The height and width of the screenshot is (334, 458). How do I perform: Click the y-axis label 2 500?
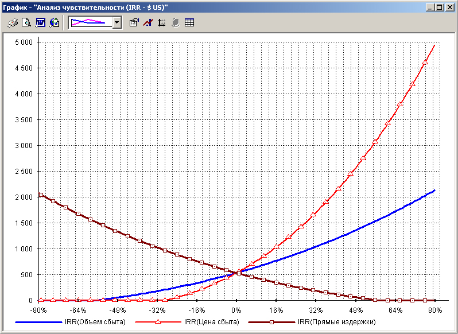point(24,172)
